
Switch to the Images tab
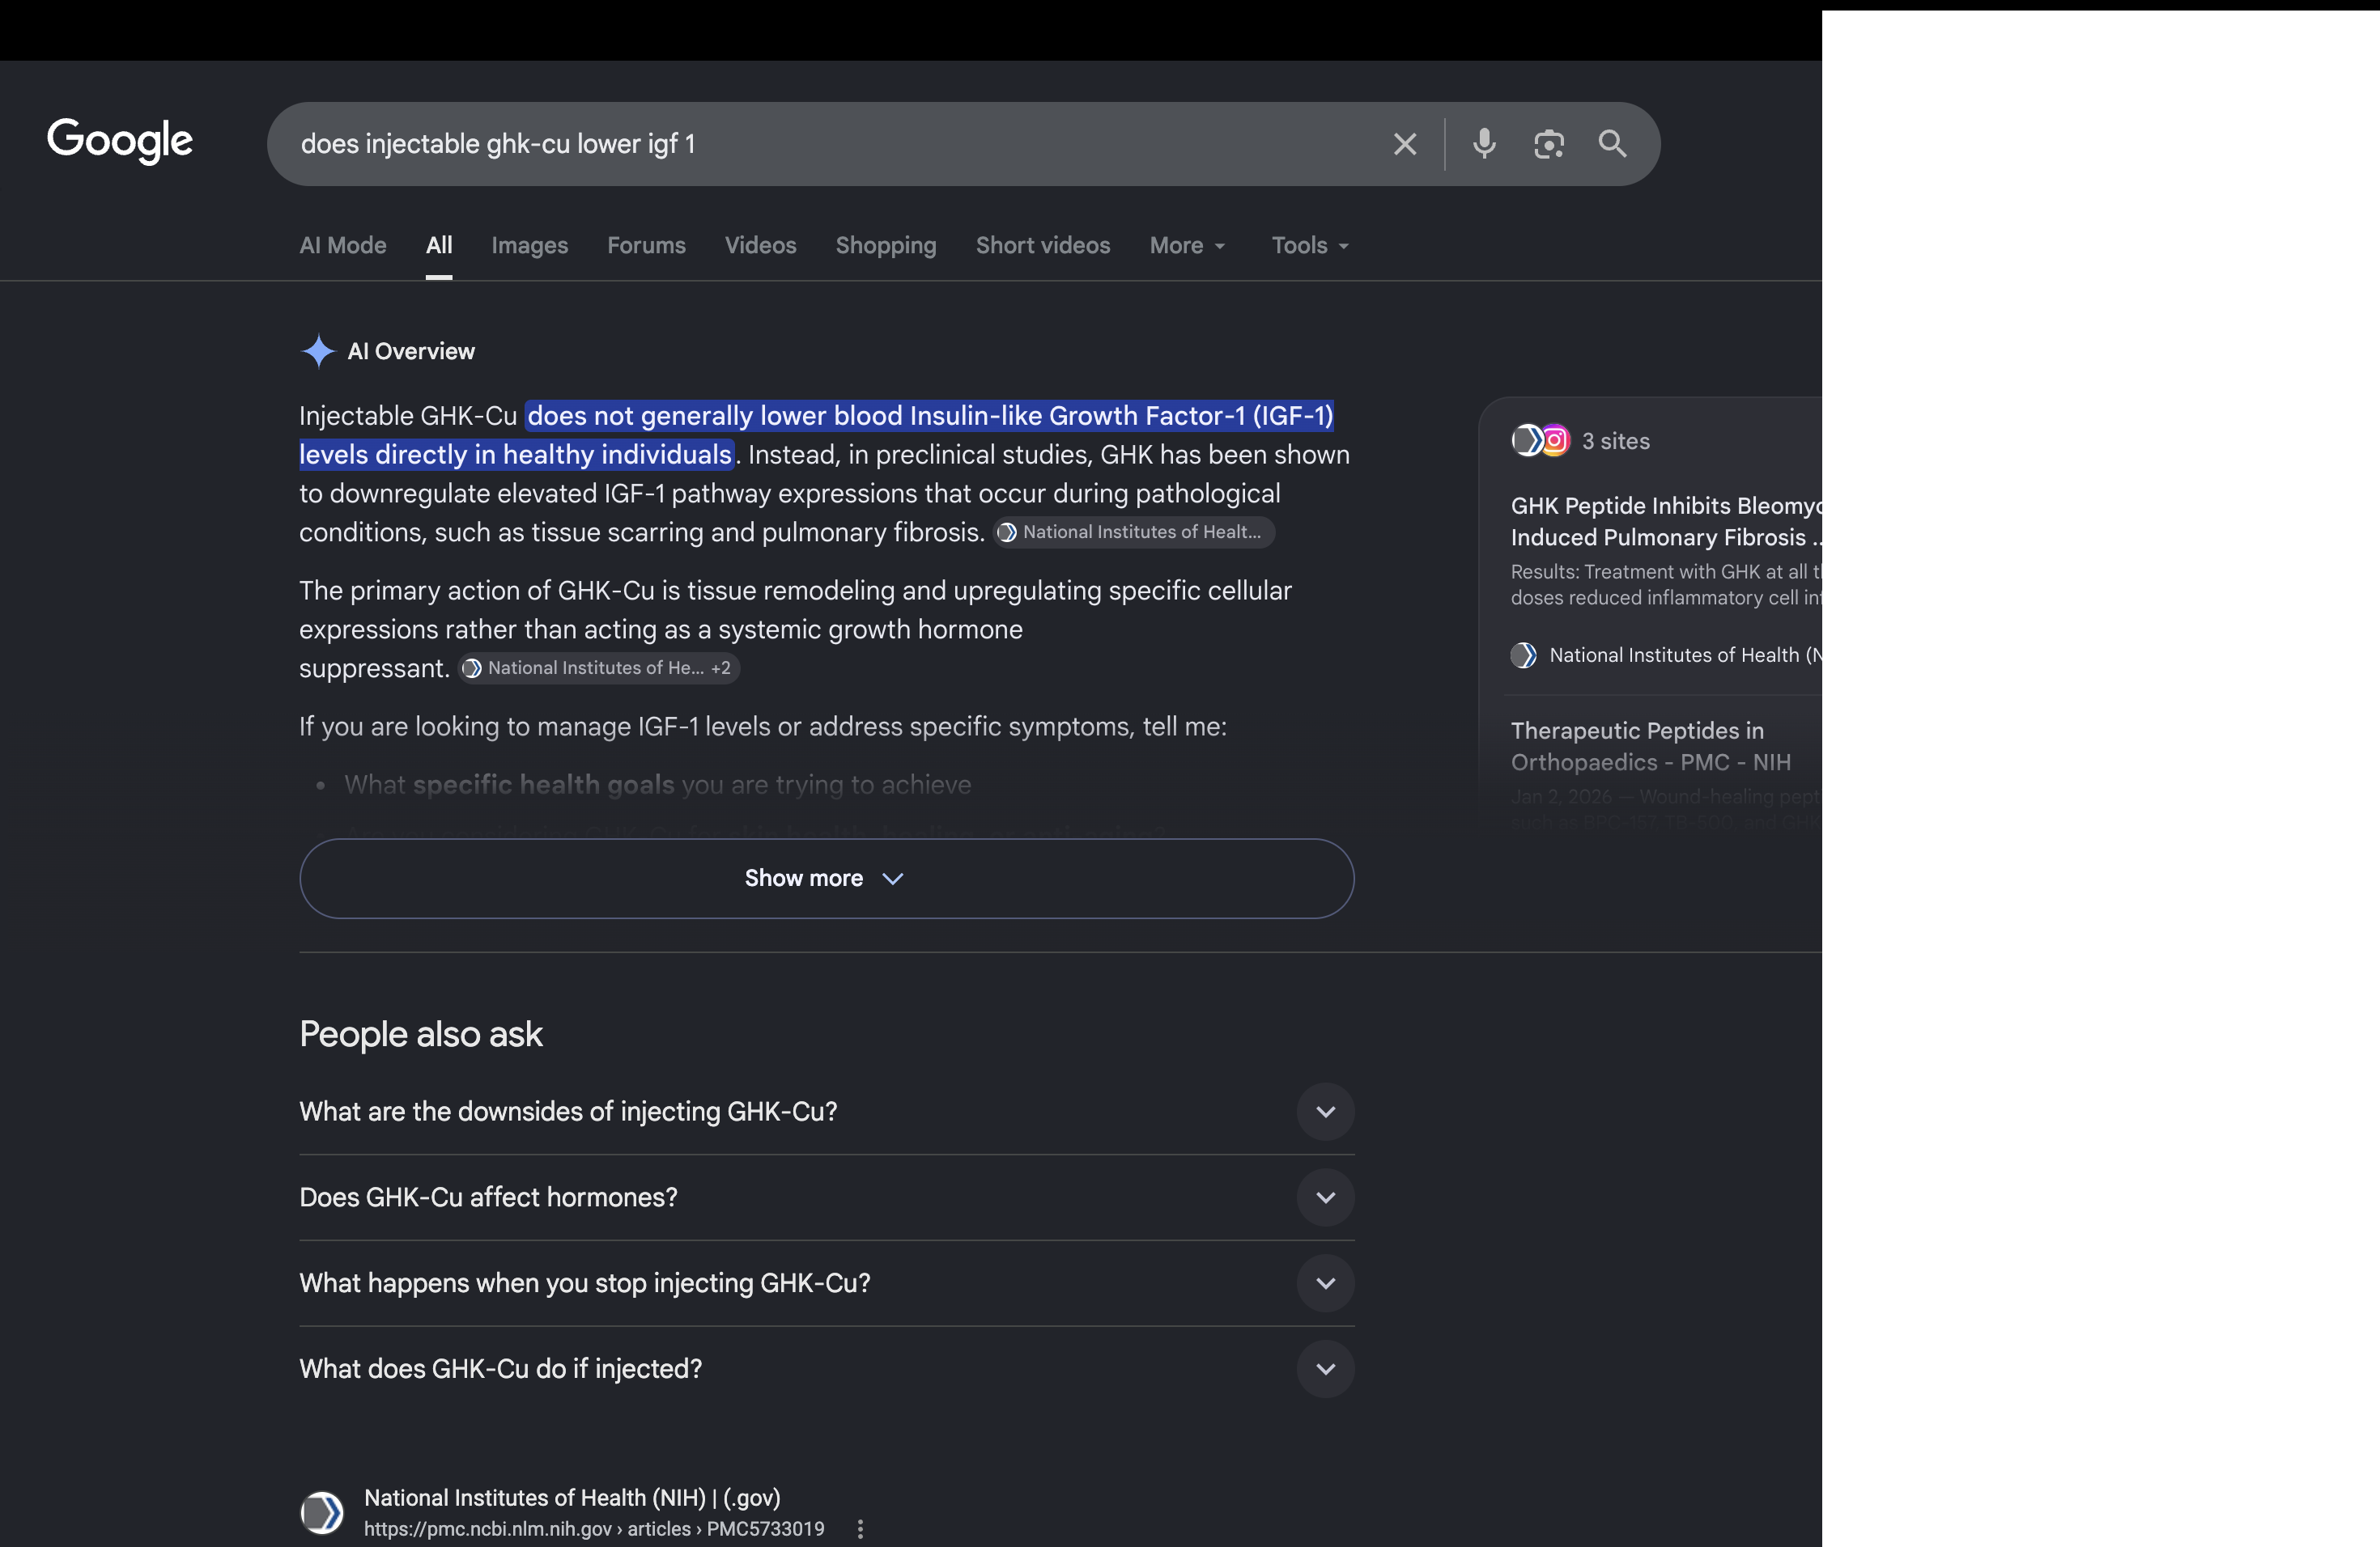(x=529, y=246)
